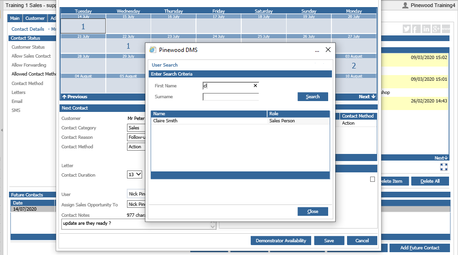
Task: Click the expand fullscreen icon under Next
Action: coord(444,167)
